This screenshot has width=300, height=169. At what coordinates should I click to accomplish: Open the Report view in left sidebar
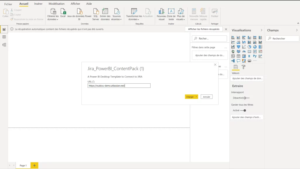tap(4, 29)
